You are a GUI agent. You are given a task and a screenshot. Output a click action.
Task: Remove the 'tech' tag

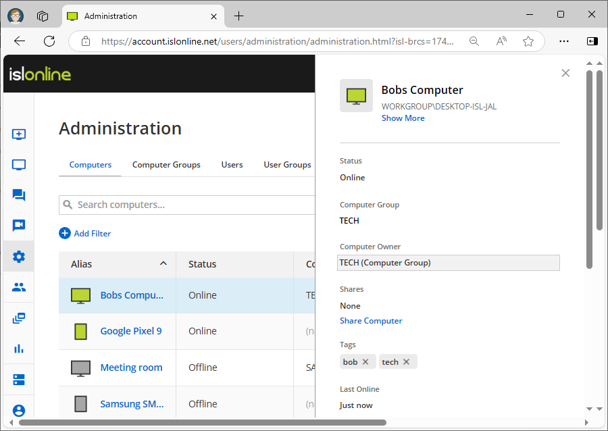pos(406,362)
